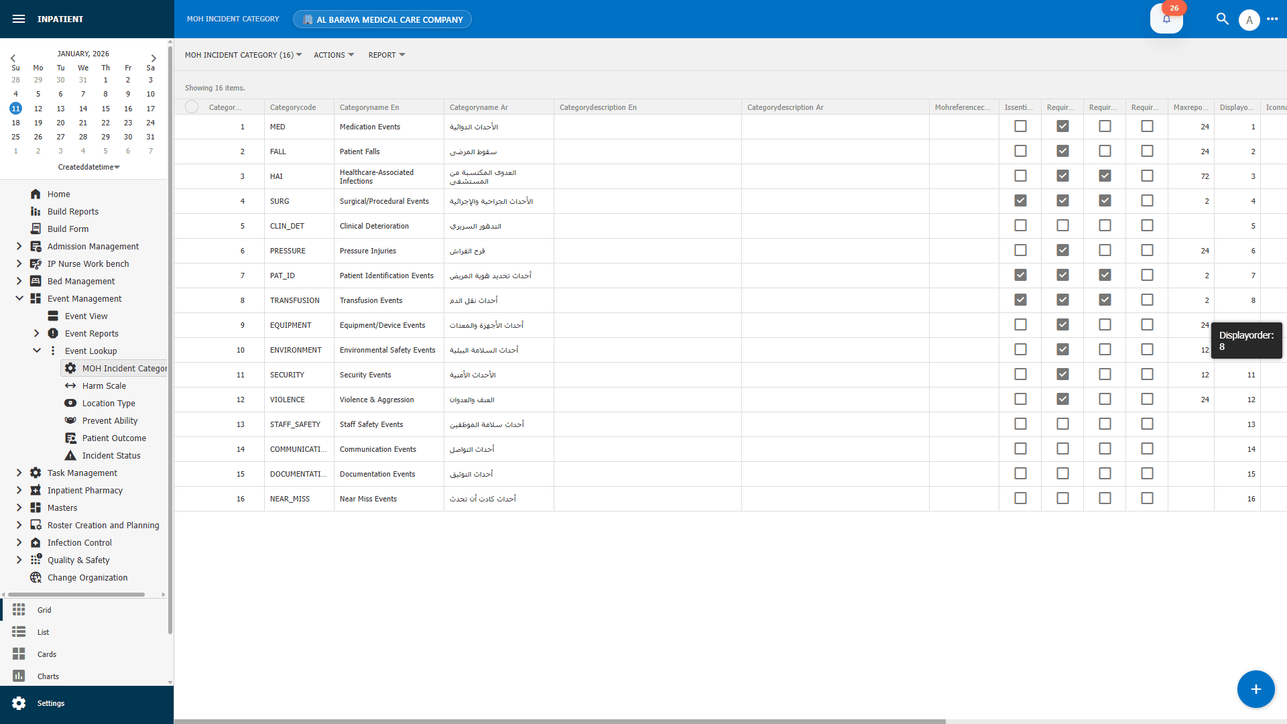
Task: Click AL BARAYA MEDICAL CARE COMPANY button
Action: click(382, 19)
